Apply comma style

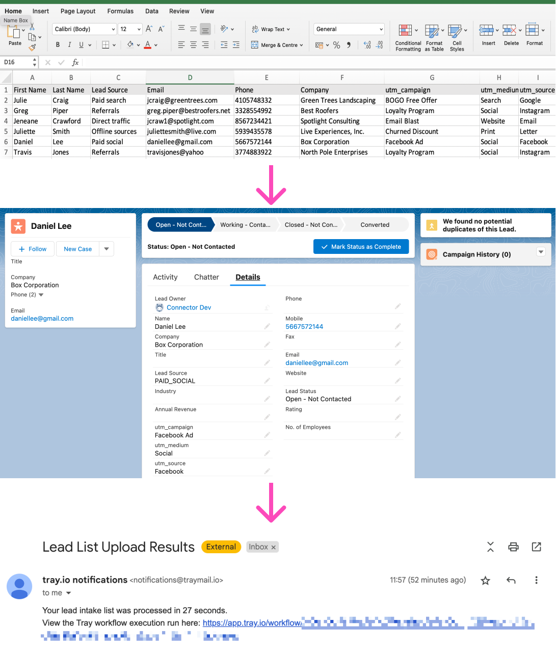point(349,45)
